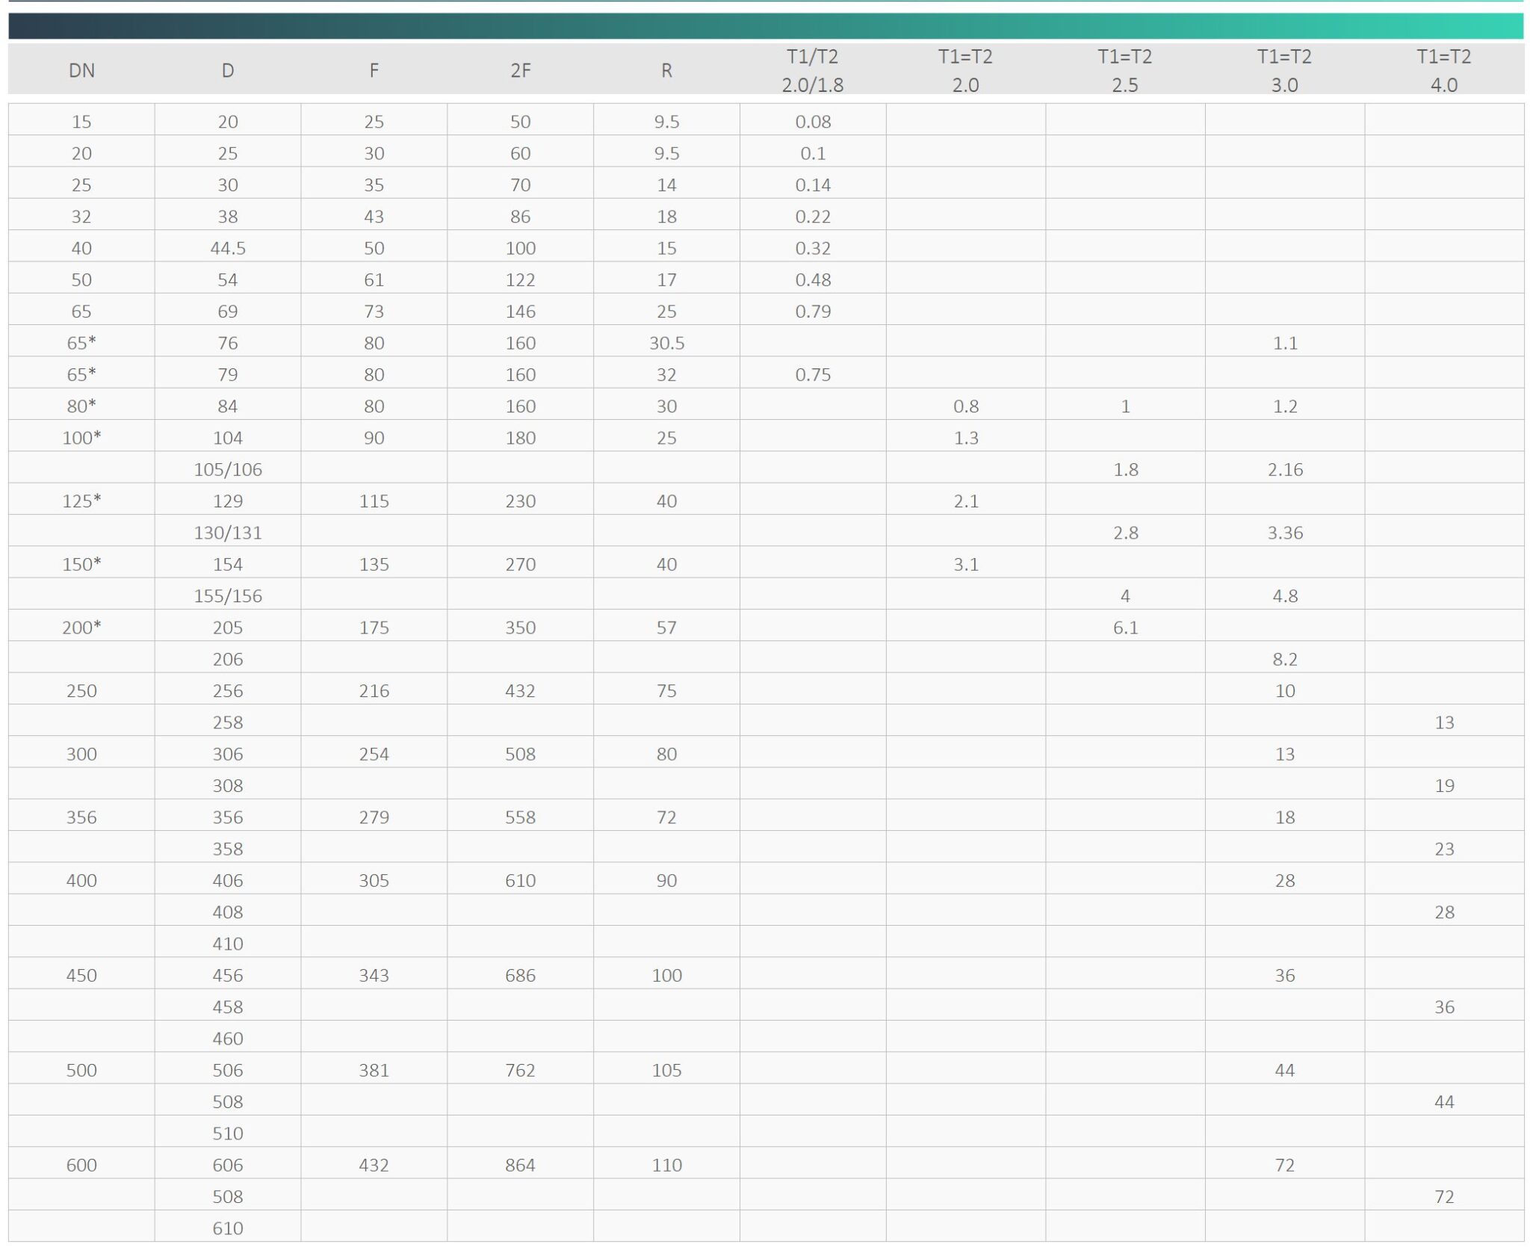Select the 258 diameter cell
This screenshot has width=1530, height=1250.
point(228,723)
